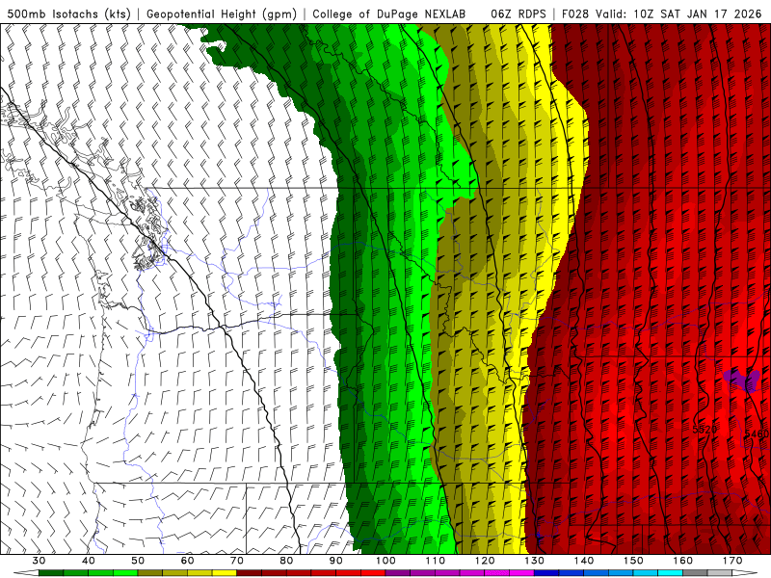Click the 'College of DuPage NEXLAB' label
The height and width of the screenshot is (578, 771).
[388, 13]
